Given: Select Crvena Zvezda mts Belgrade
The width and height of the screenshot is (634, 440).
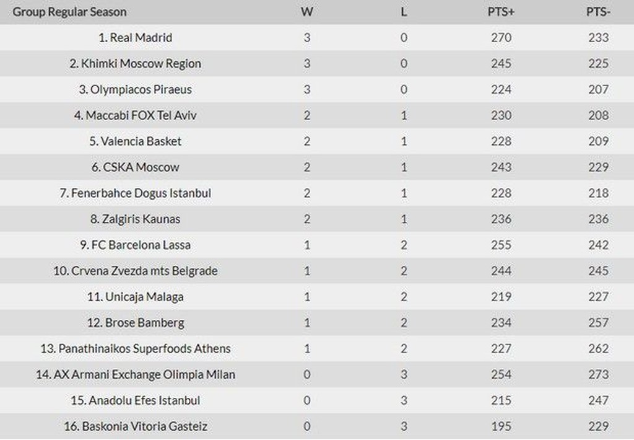Looking at the screenshot, I should [135, 271].
